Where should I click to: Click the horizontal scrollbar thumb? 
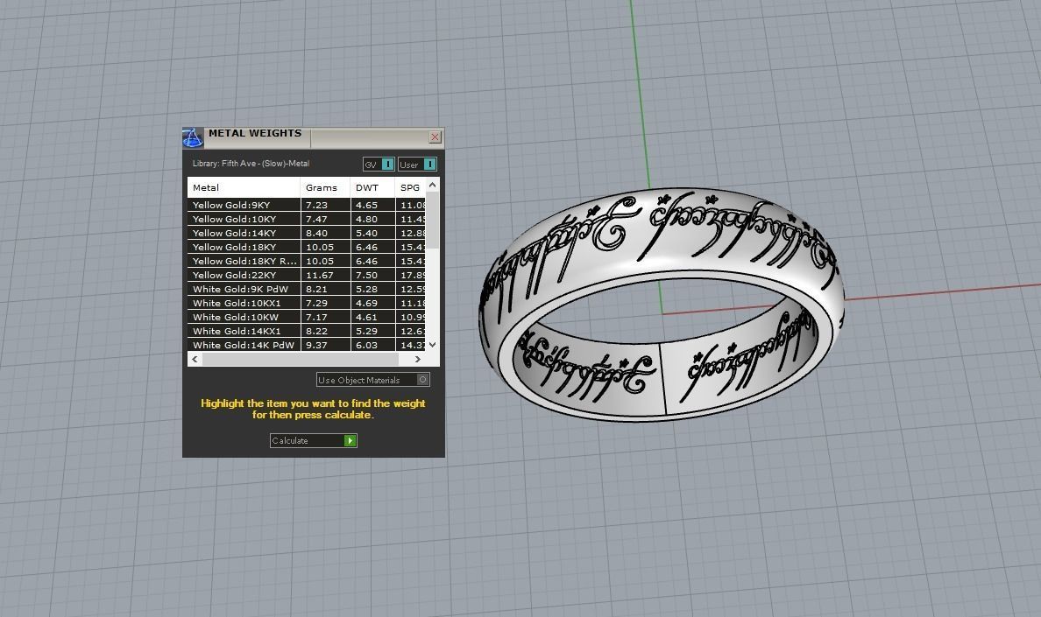coord(300,359)
